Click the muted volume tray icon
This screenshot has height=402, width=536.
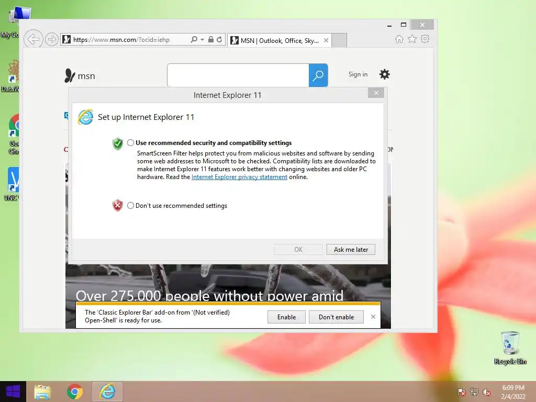pyautogui.click(x=487, y=392)
